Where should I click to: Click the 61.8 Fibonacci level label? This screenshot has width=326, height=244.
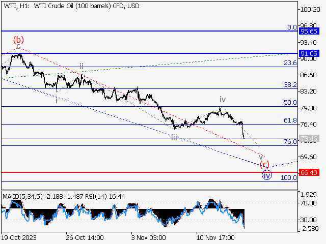[290, 120]
